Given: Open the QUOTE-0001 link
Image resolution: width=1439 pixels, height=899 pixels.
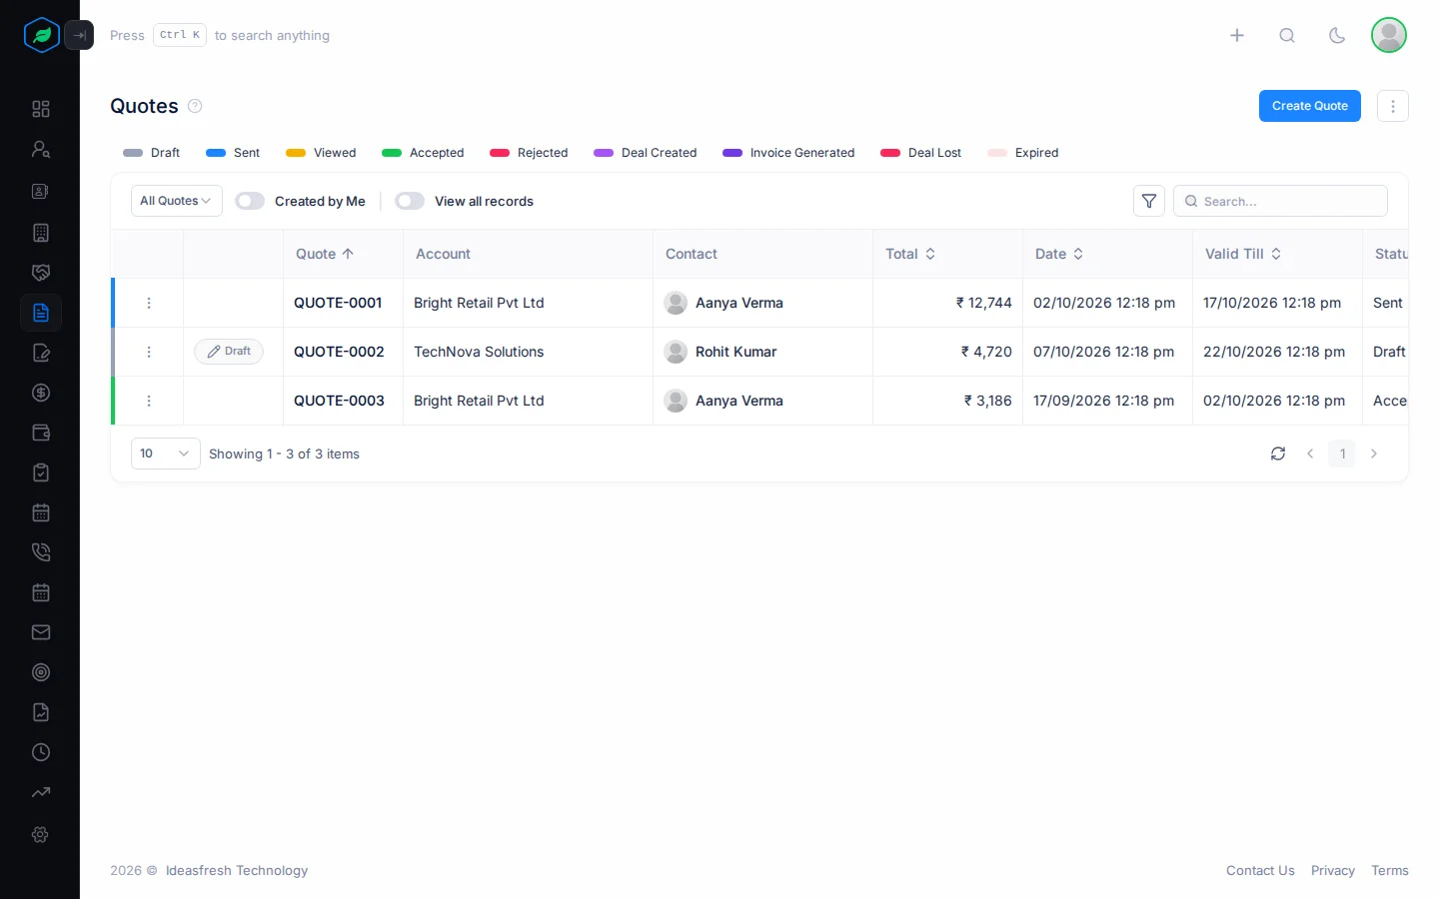Looking at the screenshot, I should coord(338,303).
